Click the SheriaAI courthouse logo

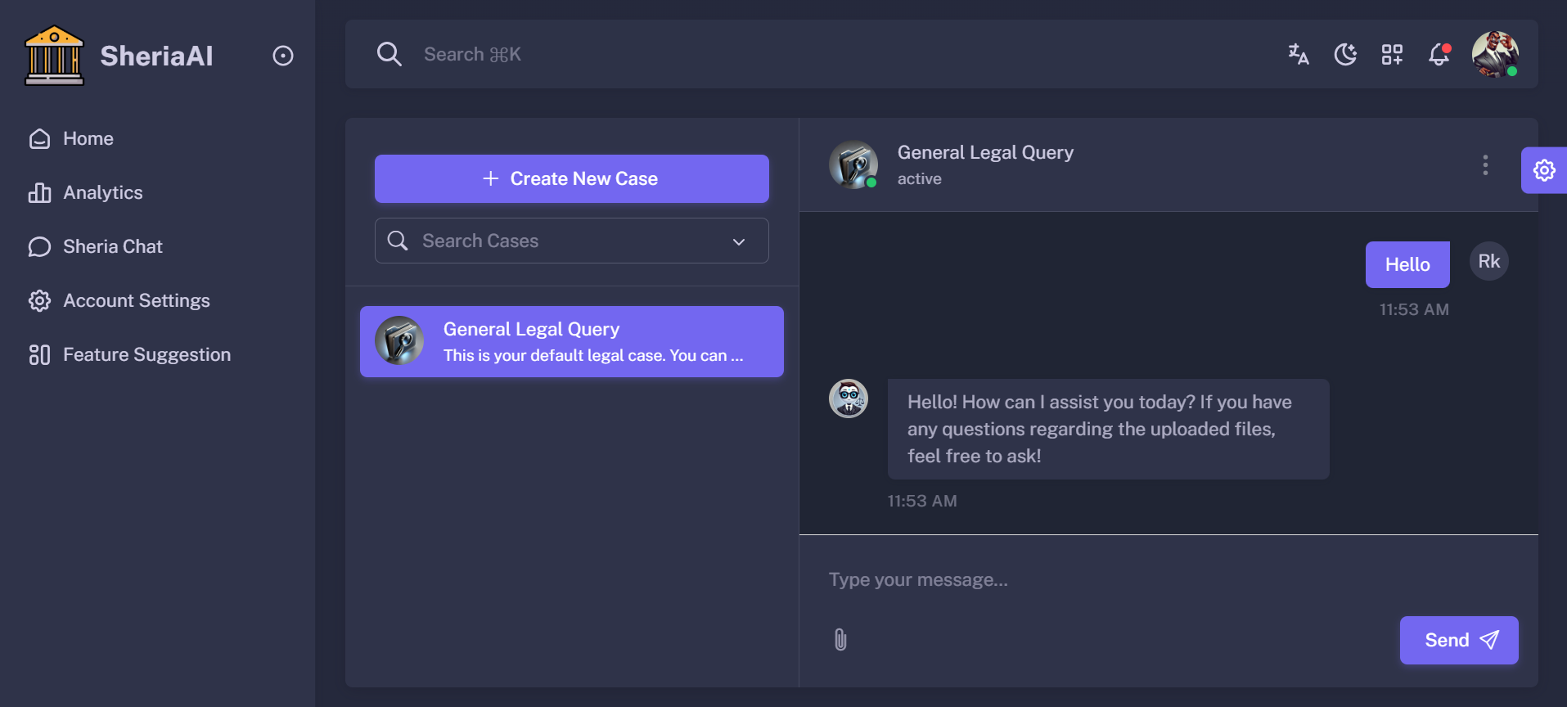point(54,56)
